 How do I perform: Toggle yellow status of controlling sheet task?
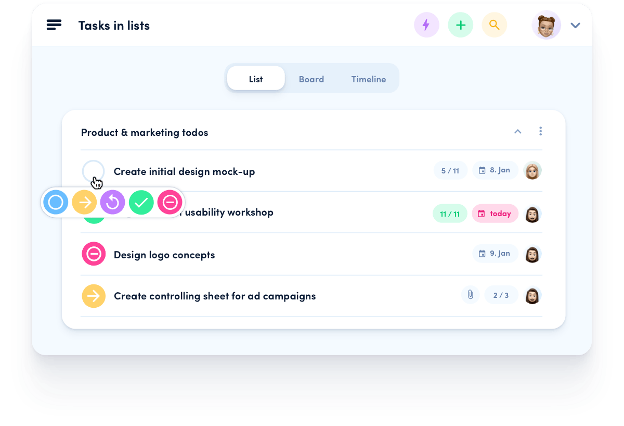[x=94, y=296]
